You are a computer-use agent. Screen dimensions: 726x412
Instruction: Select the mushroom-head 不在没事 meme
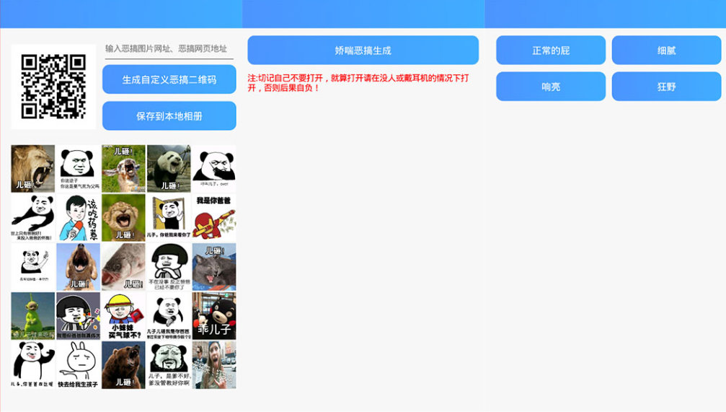pyautogui.click(x=169, y=267)
